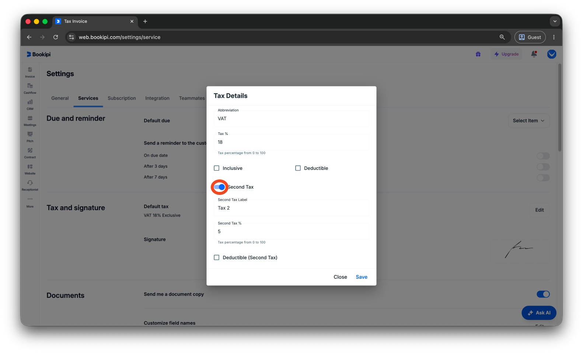The height and width of the screenshot is (353, 583).
Task: Click the Tax % field
Action: (x=291, y=142)
